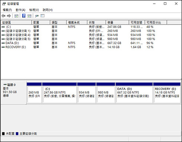Click the 1.64 GB free space cell
The height and width of the screenshot is (142, 182).
point(136,47)
